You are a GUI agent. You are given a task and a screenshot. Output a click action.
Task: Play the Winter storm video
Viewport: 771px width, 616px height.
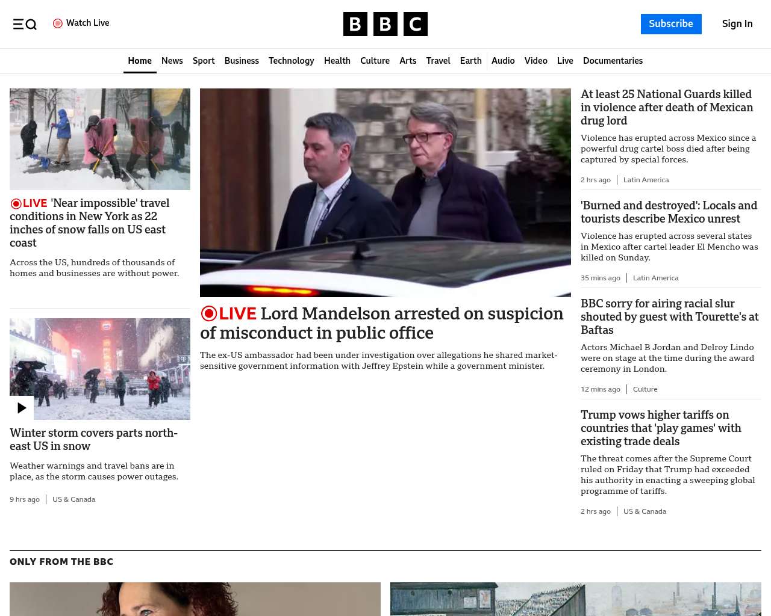click(22, 408)
